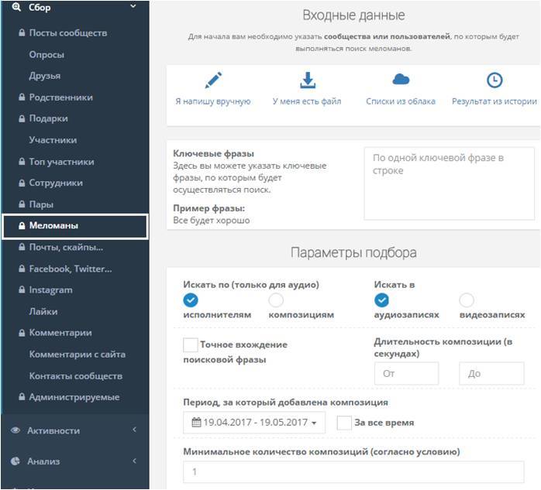The height and width of the screenshot is (490, 541).
Task: Click the calendar icon in the period field
Action: coord(196,423)
